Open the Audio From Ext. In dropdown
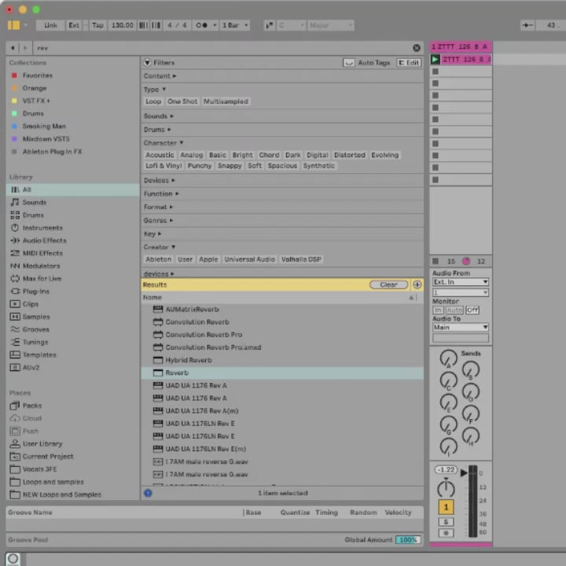 (461, 281)
